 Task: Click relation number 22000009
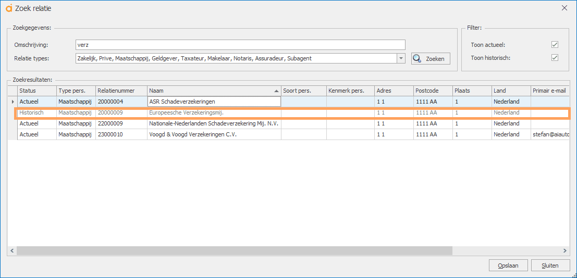coord(111,123)
